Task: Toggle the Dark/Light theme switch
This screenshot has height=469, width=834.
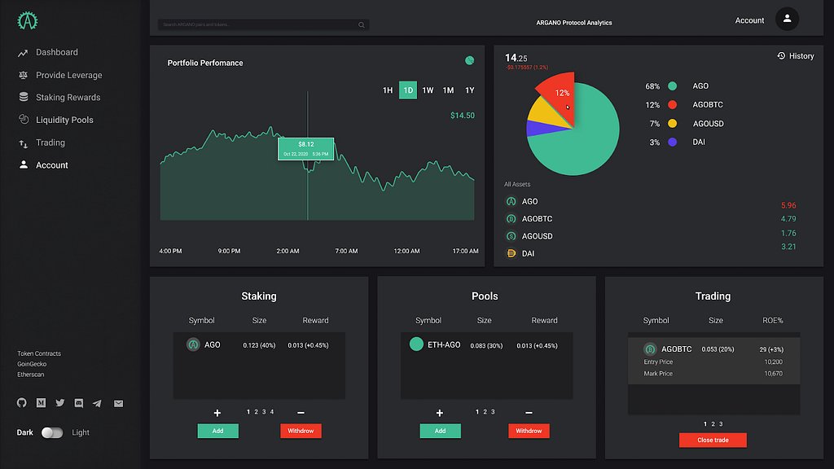Action: (x=52, y=432)
